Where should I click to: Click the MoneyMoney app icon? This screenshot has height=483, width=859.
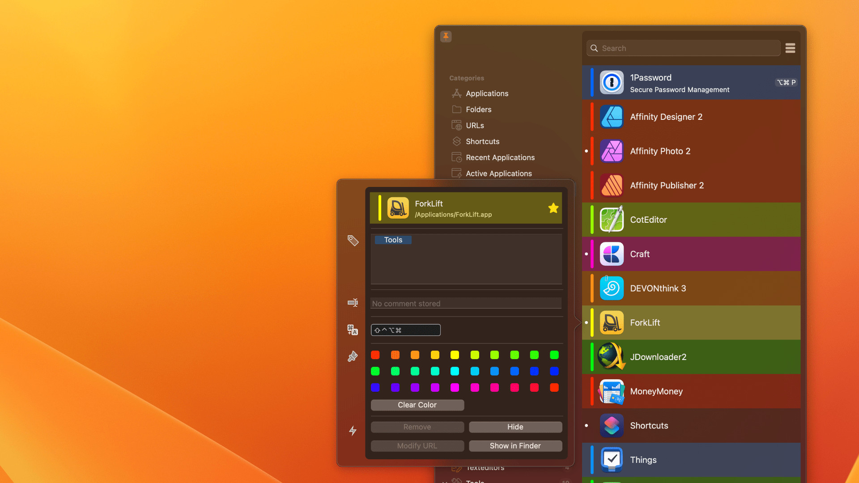pos(612,391)
